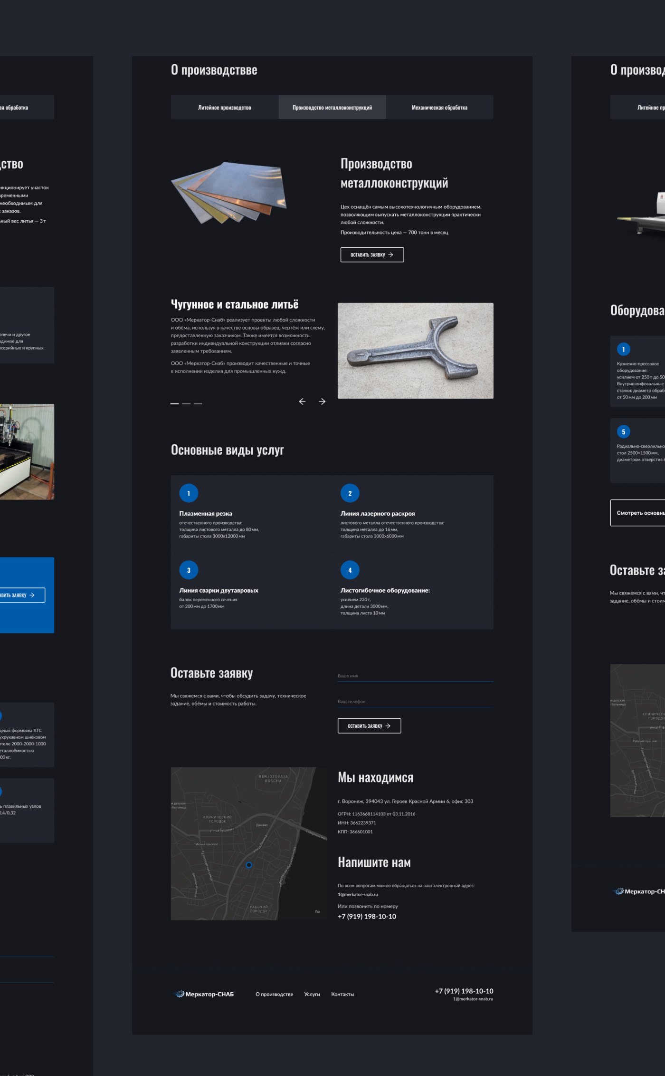Image resolution: width=665 pixels, height=1076 pixels.
Task: Click the О производстве heading in center page
Action: coord(214,70)
